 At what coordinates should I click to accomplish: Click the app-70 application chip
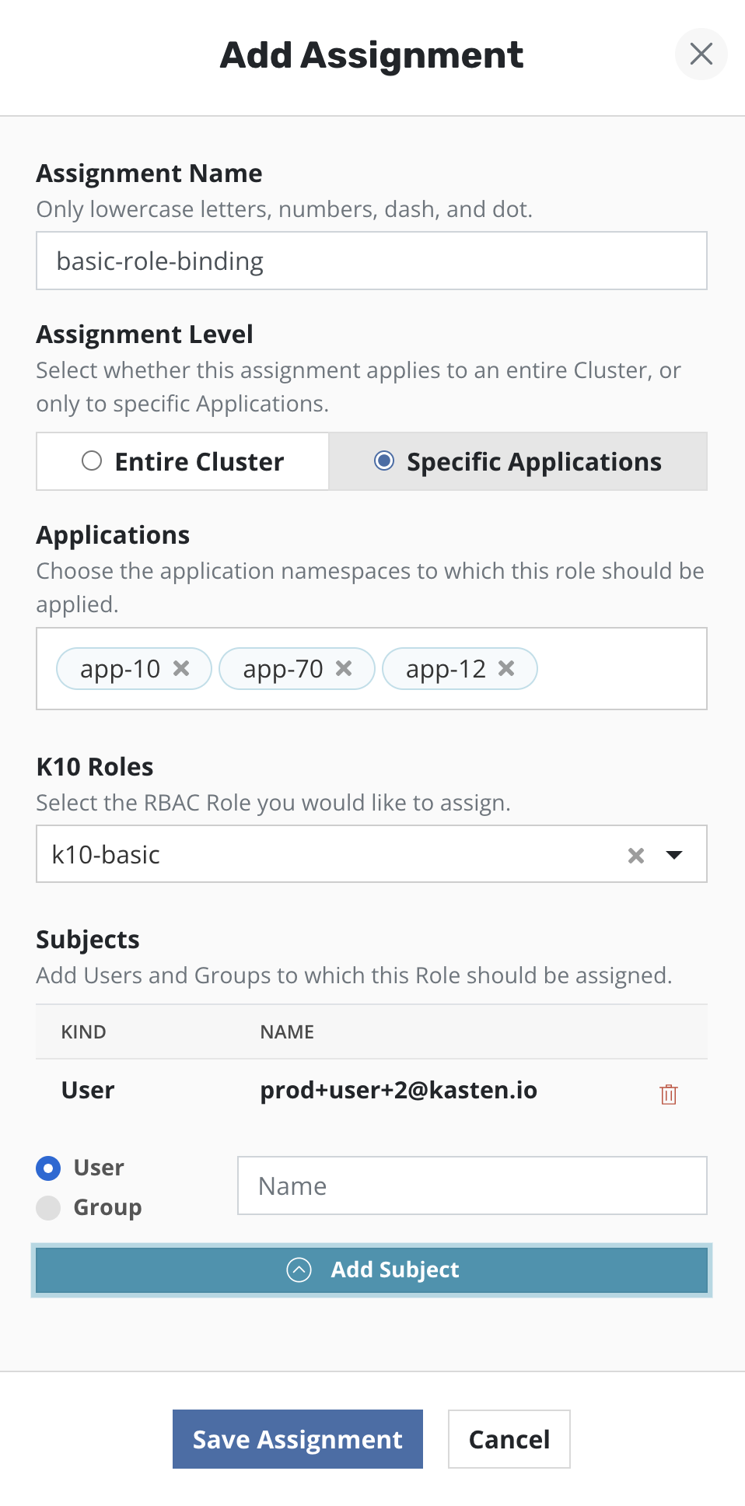click(x=282, y=669)
